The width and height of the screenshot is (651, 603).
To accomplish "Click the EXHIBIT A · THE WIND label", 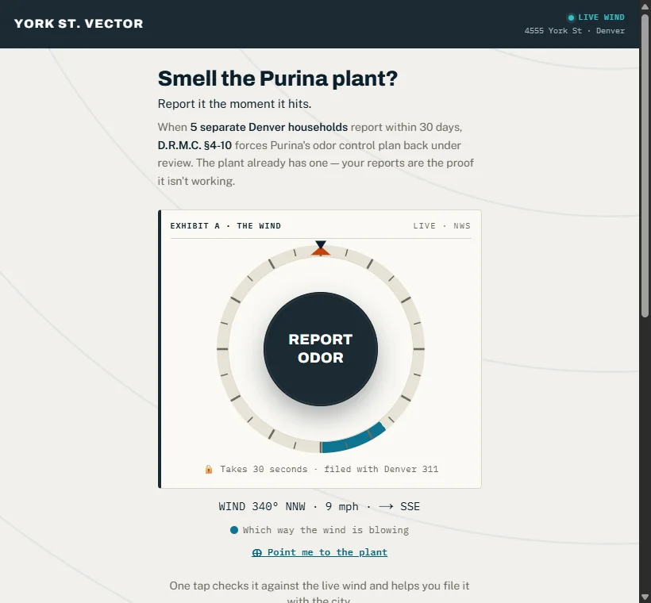I will (225, 226).
